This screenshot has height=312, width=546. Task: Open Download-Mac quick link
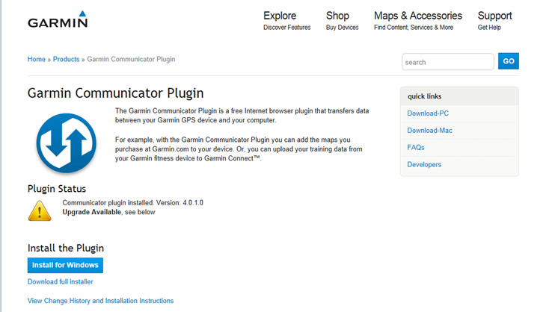(430, 131)
